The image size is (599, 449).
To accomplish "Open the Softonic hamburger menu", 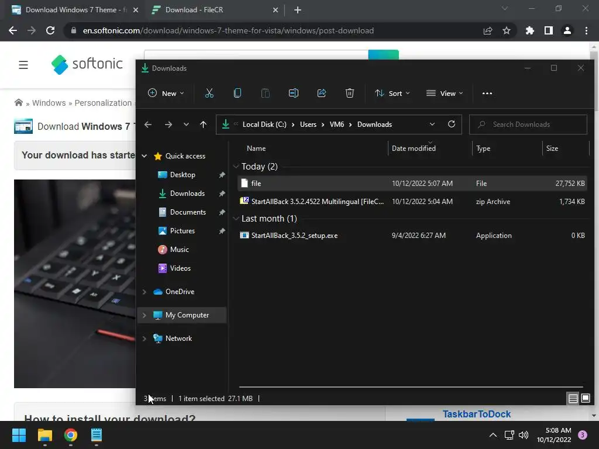I will coord(23,65).
